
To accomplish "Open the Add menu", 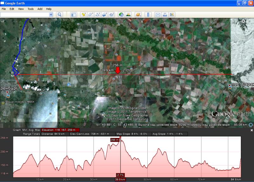I will point(40,9).
